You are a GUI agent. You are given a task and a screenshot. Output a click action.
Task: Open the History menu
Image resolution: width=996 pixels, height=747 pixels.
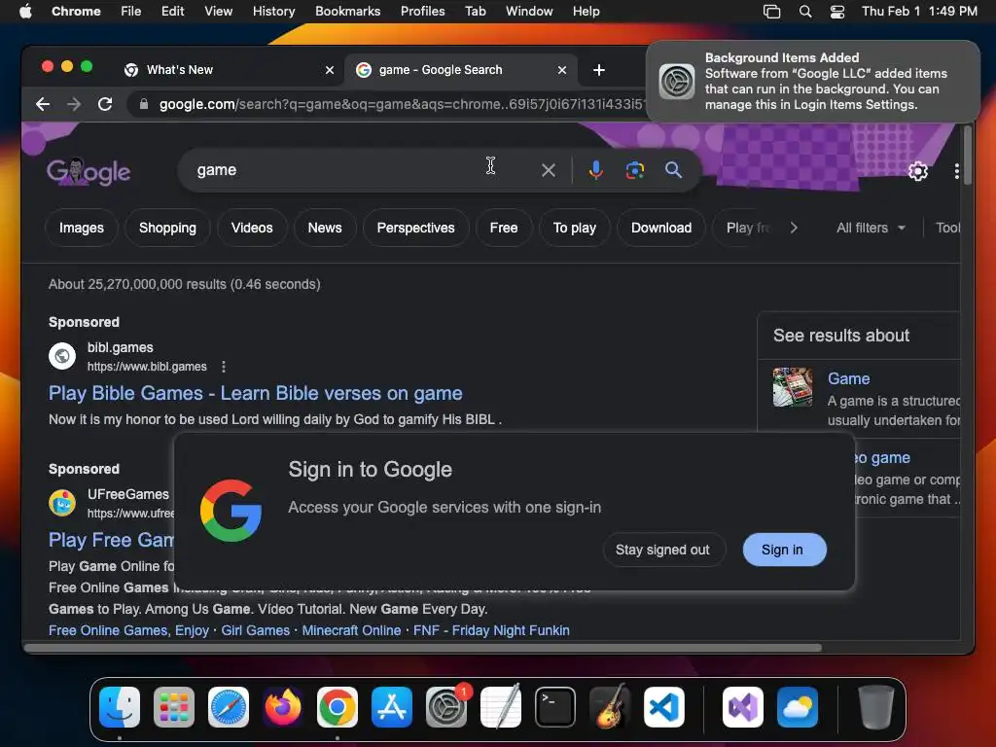point(273,12)
